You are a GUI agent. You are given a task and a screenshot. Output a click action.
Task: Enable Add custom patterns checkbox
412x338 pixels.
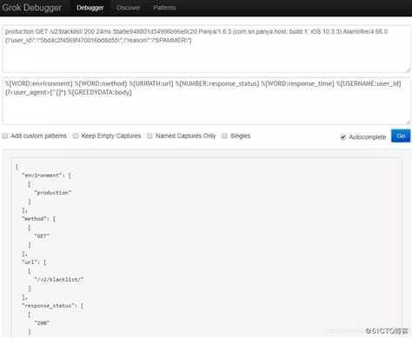click(x=5, y=136)
